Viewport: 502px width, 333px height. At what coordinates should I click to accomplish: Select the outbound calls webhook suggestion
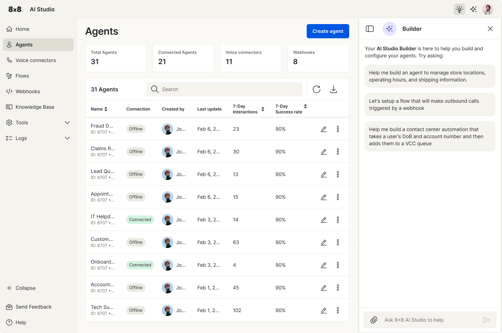point(430,105)
